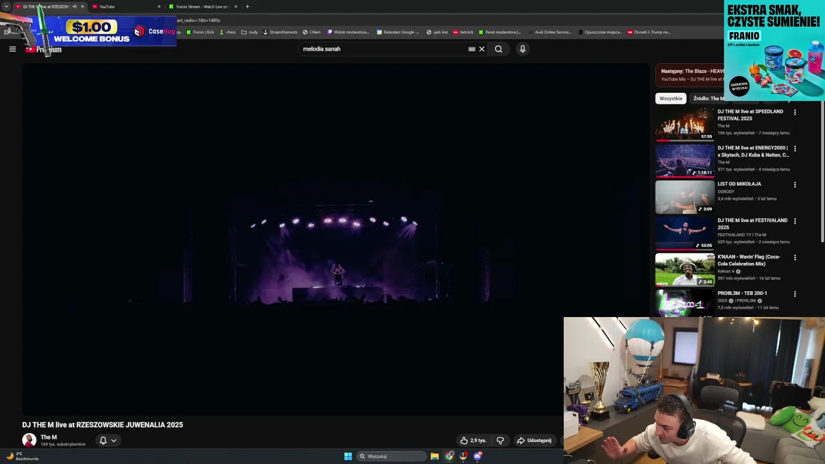Click the video player showing the stage
Screen dimensions: 825x464
pos(336,240)
